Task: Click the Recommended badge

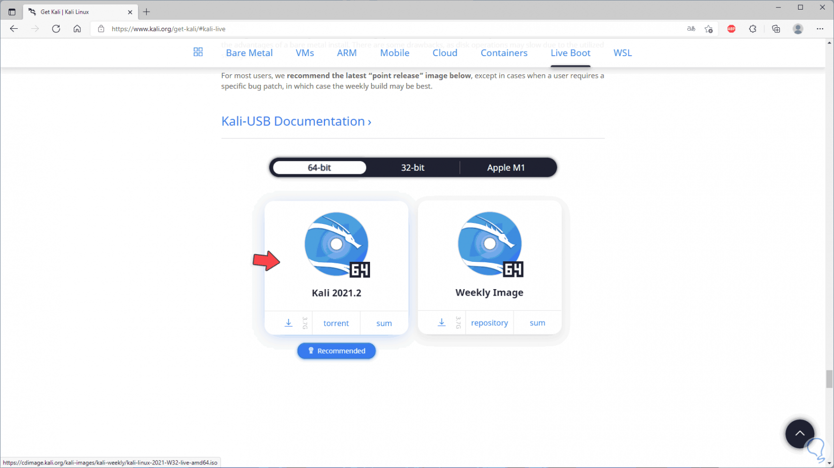Action: tap(337, 351)
